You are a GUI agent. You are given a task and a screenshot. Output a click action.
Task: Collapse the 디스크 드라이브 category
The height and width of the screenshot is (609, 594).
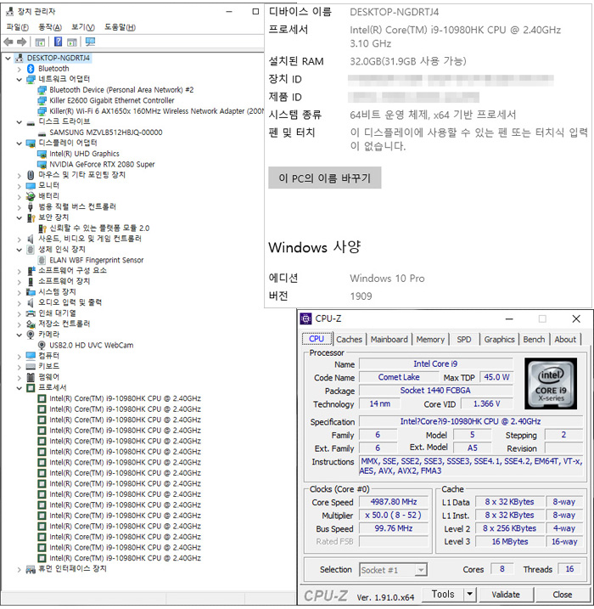[19, 122]
